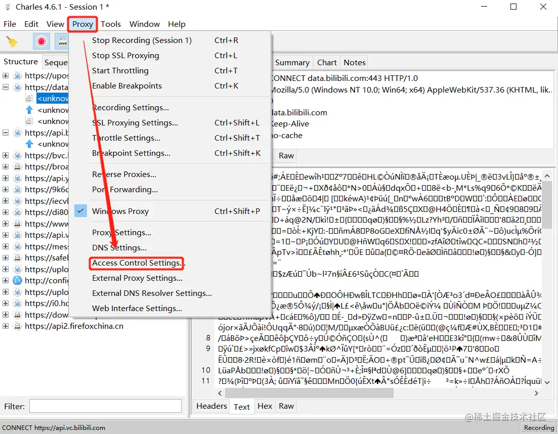Expand the https://broa tree node
This screenshot has height=434, width=558.
pyautogui.click(x=6, y=166)
